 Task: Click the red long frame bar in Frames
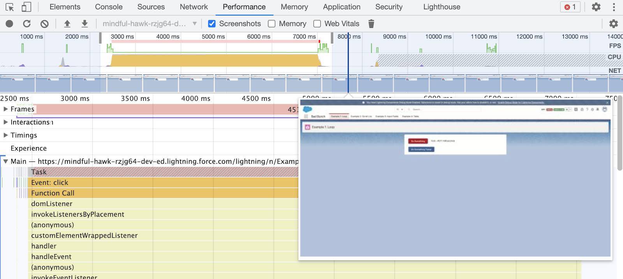[x=165, y=109]
